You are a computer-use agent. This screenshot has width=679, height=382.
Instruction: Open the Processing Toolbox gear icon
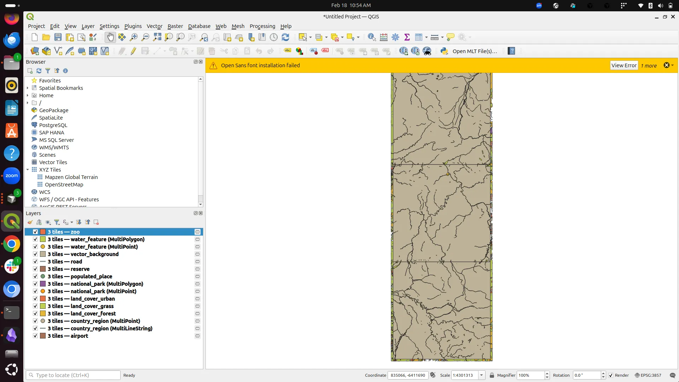[396, 37]
